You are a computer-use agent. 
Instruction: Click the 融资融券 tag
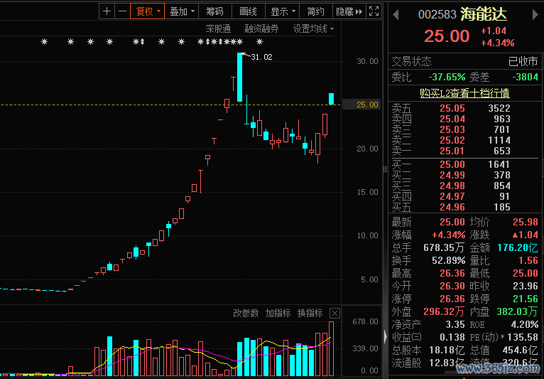point(261,28)
